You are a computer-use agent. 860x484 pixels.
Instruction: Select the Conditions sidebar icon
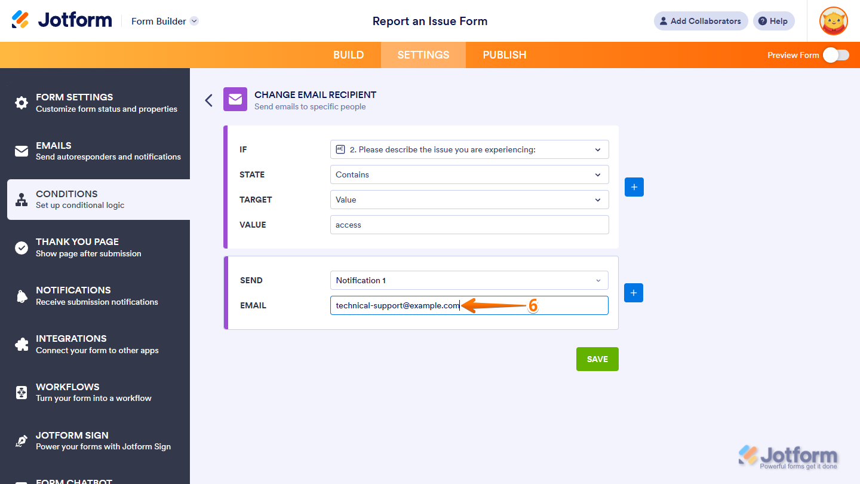tap(21, 199)
